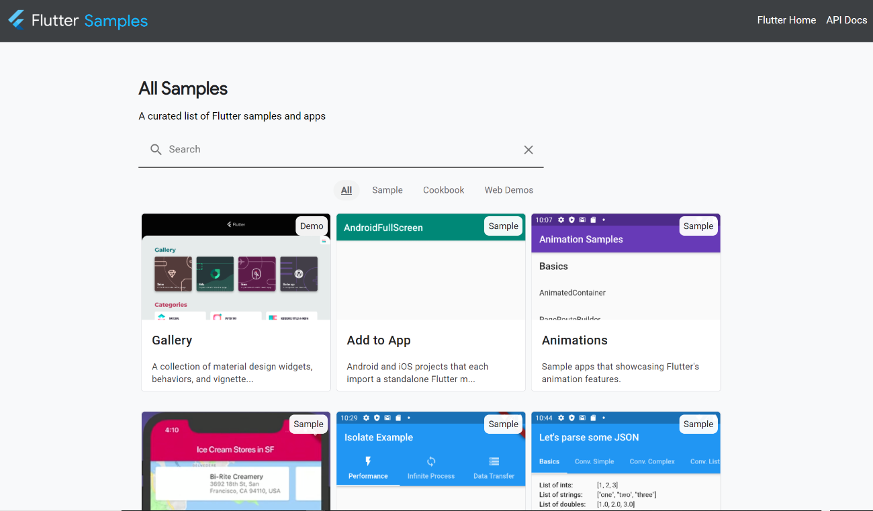Click Sample badge on AndroidFullScreen card
873x511 pixels.
(x=504, y=226)
